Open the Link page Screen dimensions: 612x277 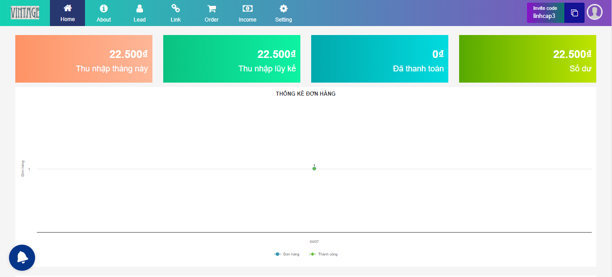[175, 13]
